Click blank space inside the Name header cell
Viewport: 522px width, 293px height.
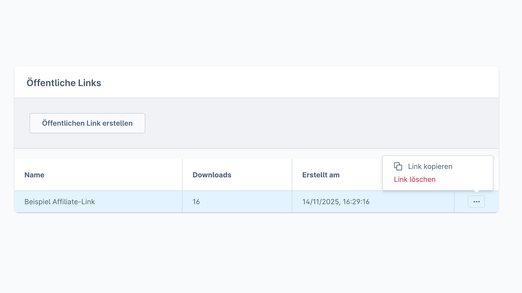(114, 175)
